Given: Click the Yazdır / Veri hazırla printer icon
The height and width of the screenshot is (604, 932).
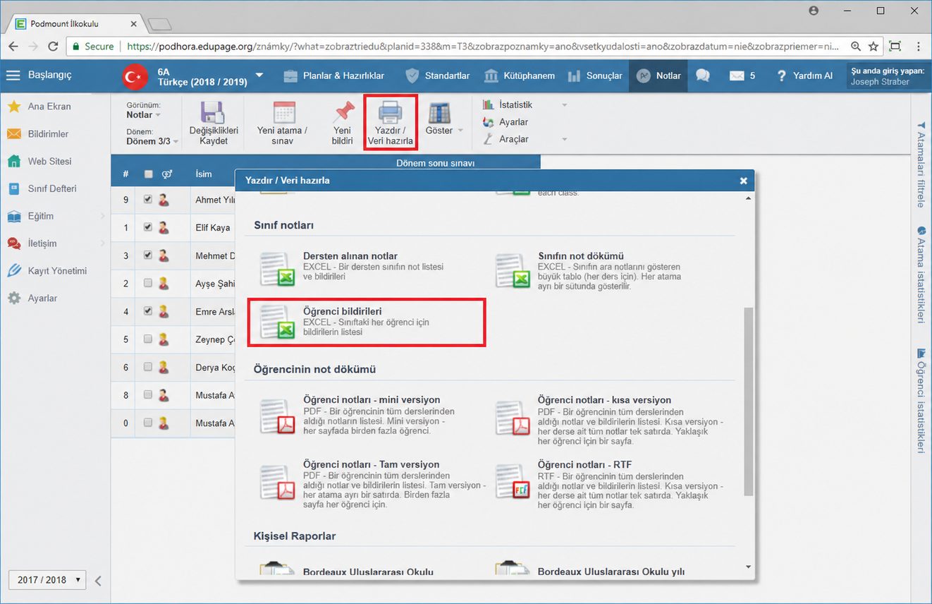Looking at the screenshot, I should [x=390, y=112].
